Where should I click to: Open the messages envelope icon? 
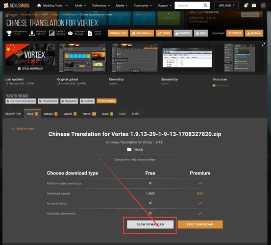[254, 5]
